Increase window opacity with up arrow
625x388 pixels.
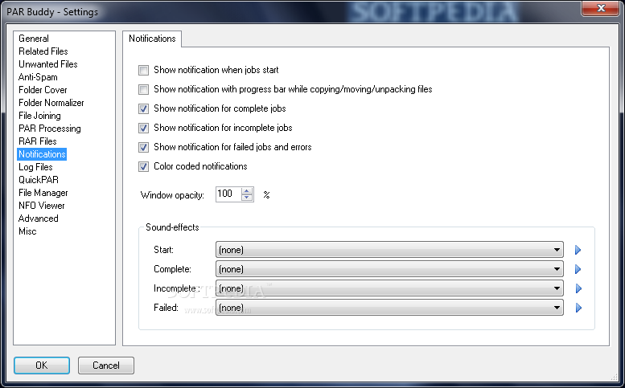pos(247,191)
